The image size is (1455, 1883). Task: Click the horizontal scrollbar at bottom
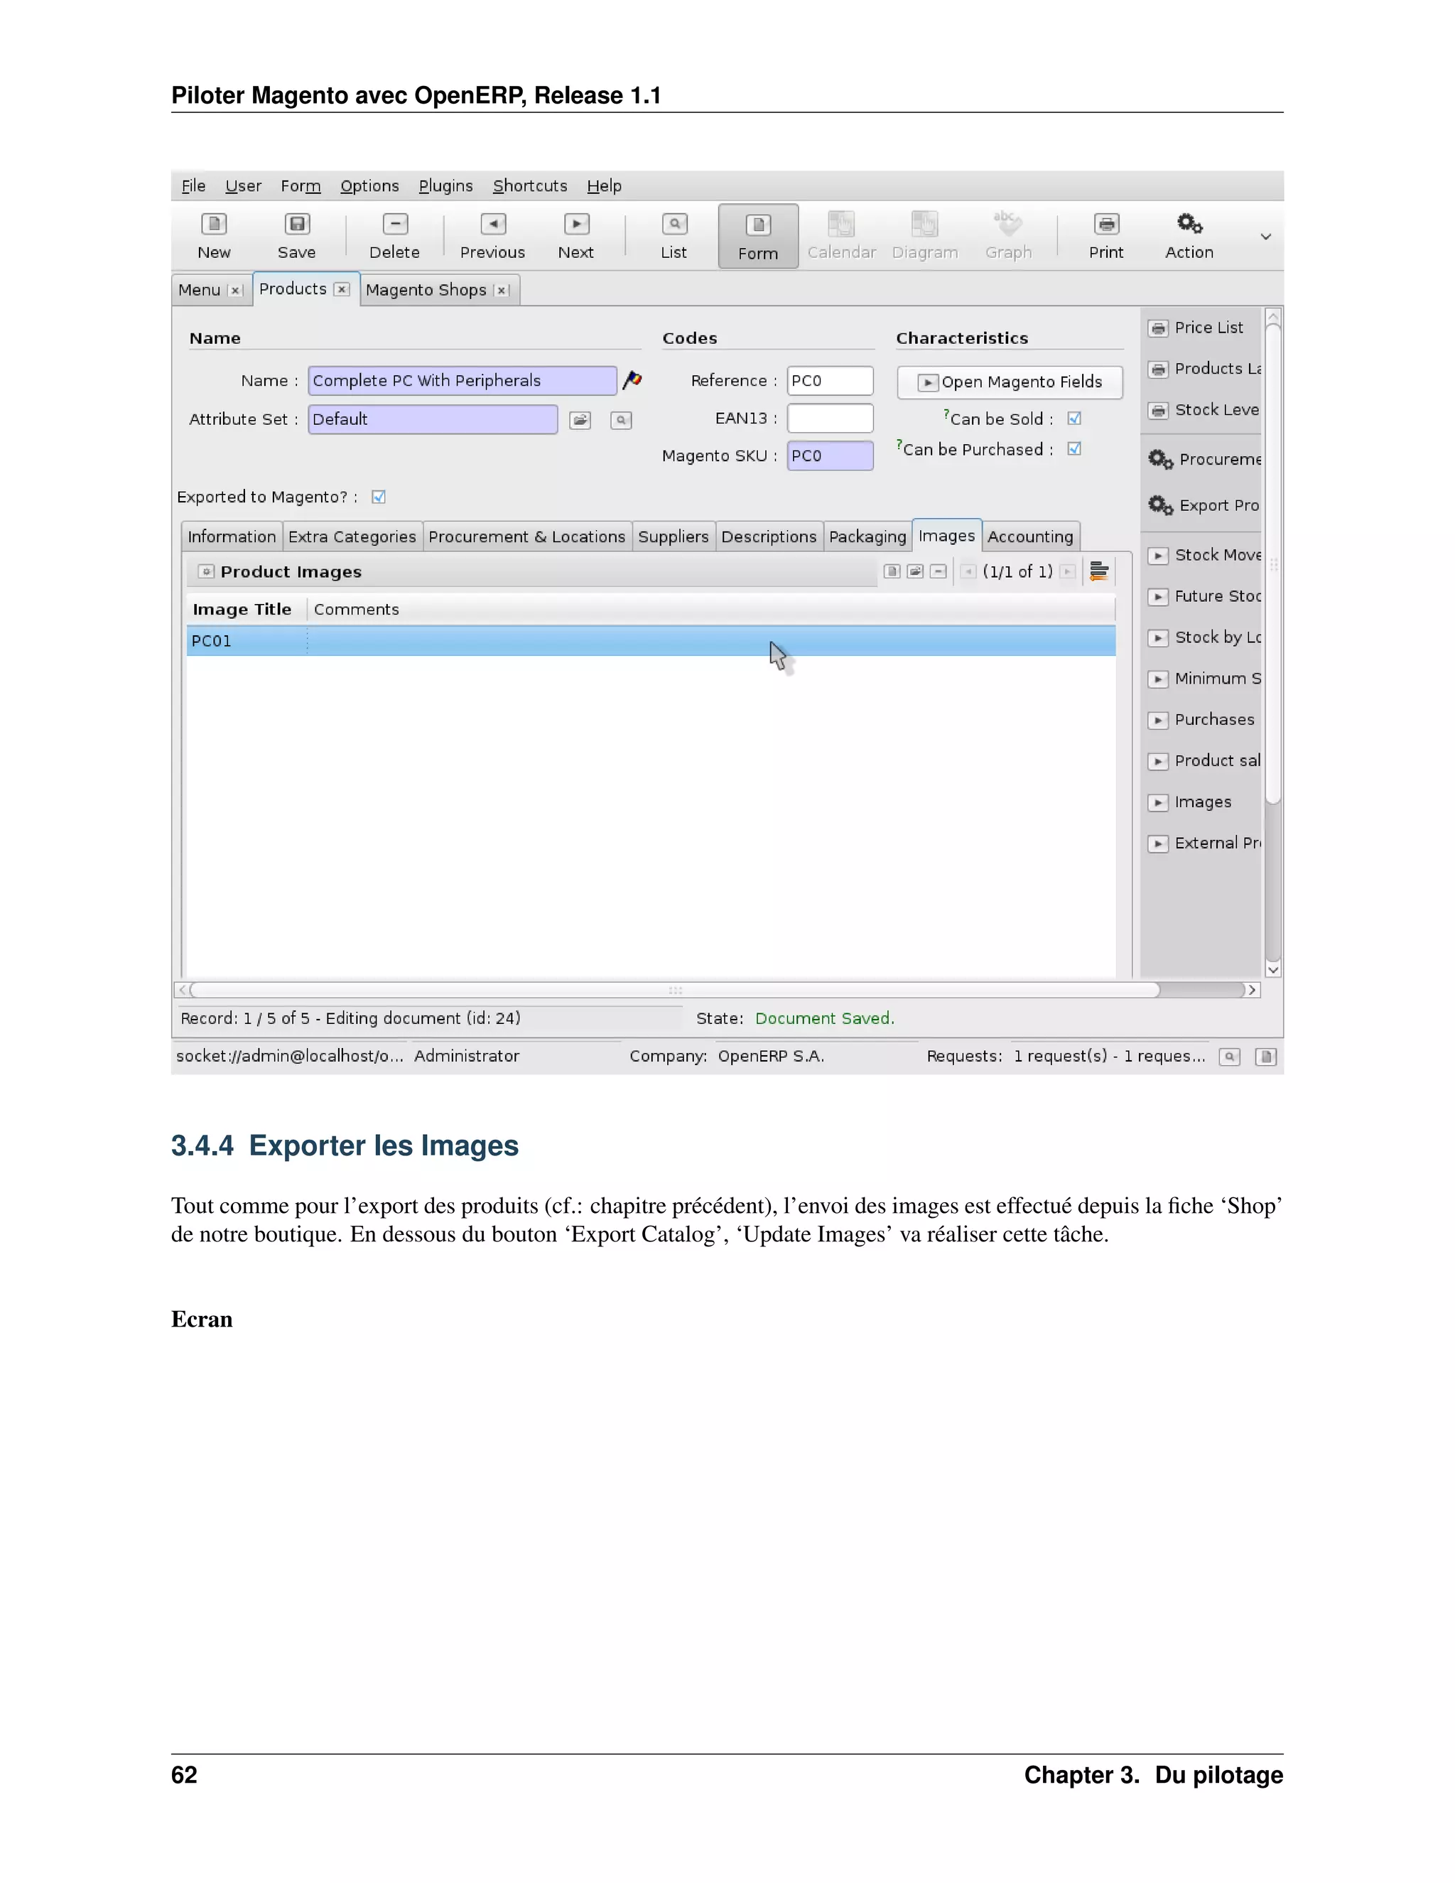coord(674,990)
